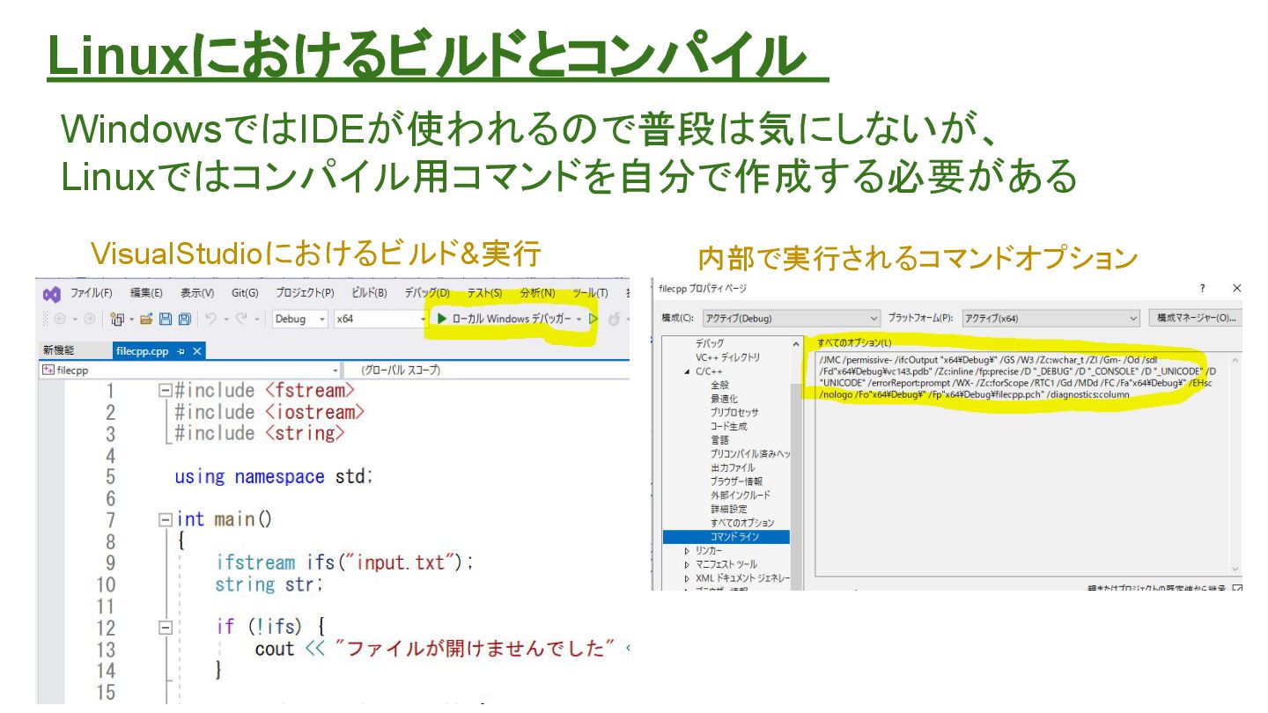Expand the リンカー tree node
The image size is (1268, 713).
click(x=688, y=551)
